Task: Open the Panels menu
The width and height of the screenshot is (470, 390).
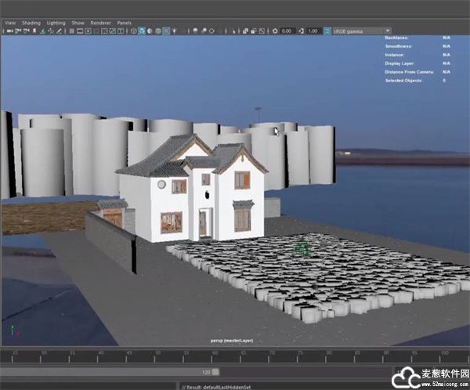Action: click(125, 23)
